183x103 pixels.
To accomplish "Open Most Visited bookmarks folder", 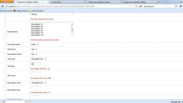I will (x=7, y=11).
